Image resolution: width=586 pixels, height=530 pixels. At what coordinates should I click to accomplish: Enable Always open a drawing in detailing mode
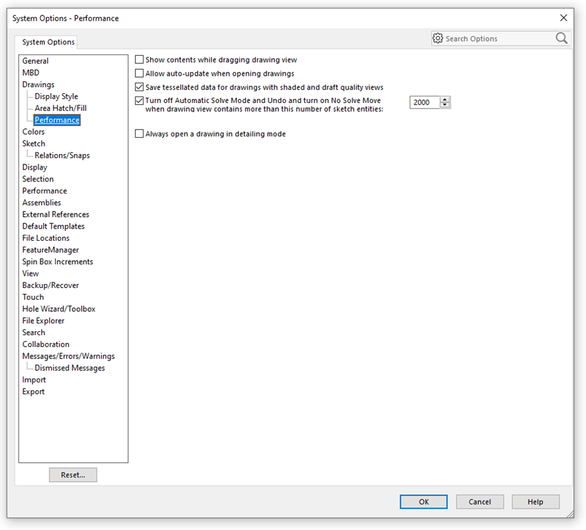tap(139, 133)
